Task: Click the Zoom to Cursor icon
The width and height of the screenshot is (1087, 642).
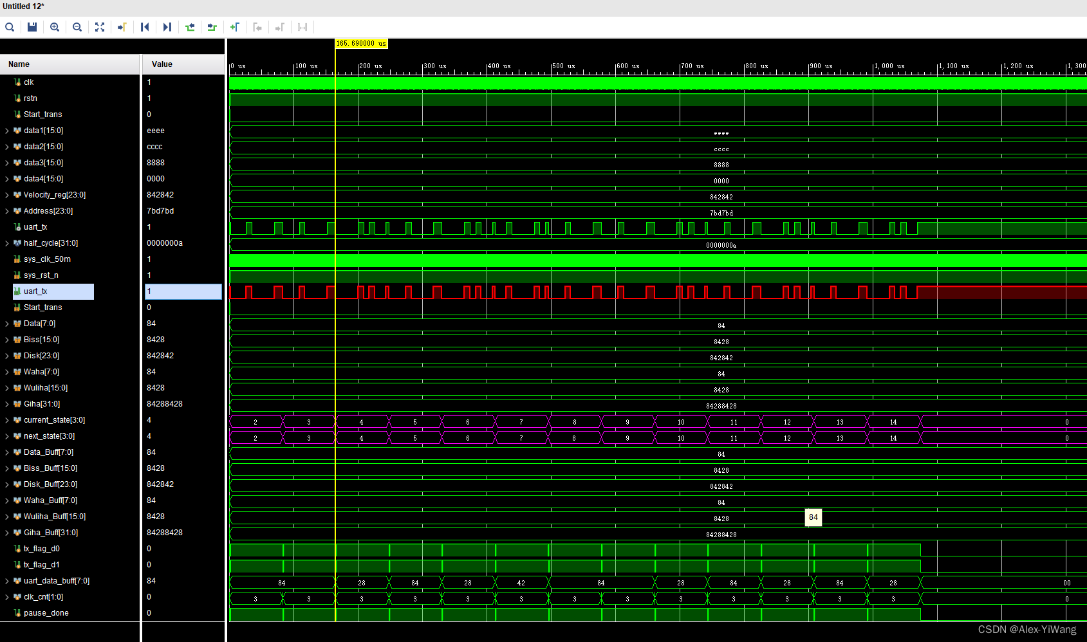Action: 122,27
